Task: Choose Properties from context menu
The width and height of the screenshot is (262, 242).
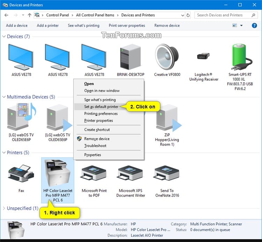Action: 109,155
